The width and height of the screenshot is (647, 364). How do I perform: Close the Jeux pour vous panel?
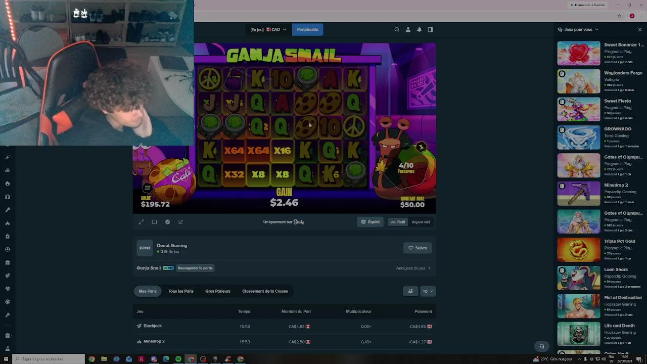click(640, 29)
